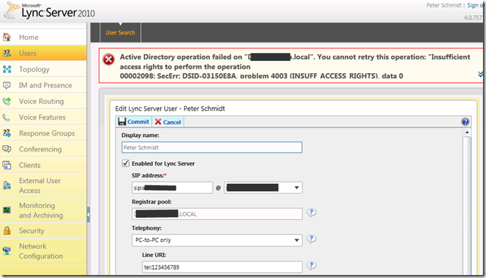
Task: Click the External User Access icon
Action: [x=7, y=185]
